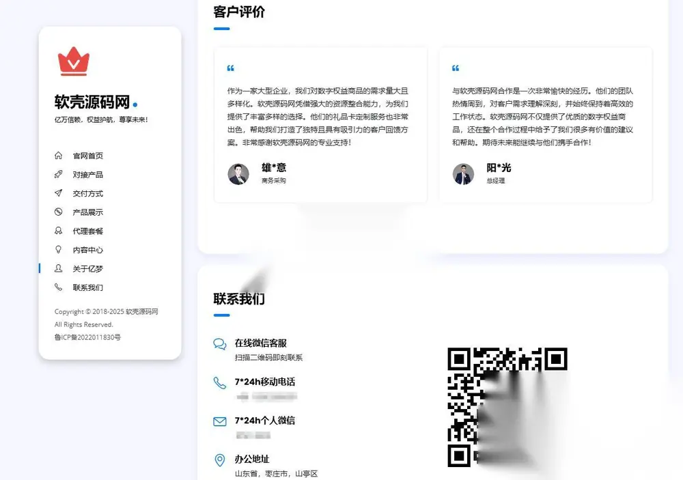Click the 7*24h移动电话 label
The width and height of the screenshot is (683, 480).
click(x=265, y=382)
